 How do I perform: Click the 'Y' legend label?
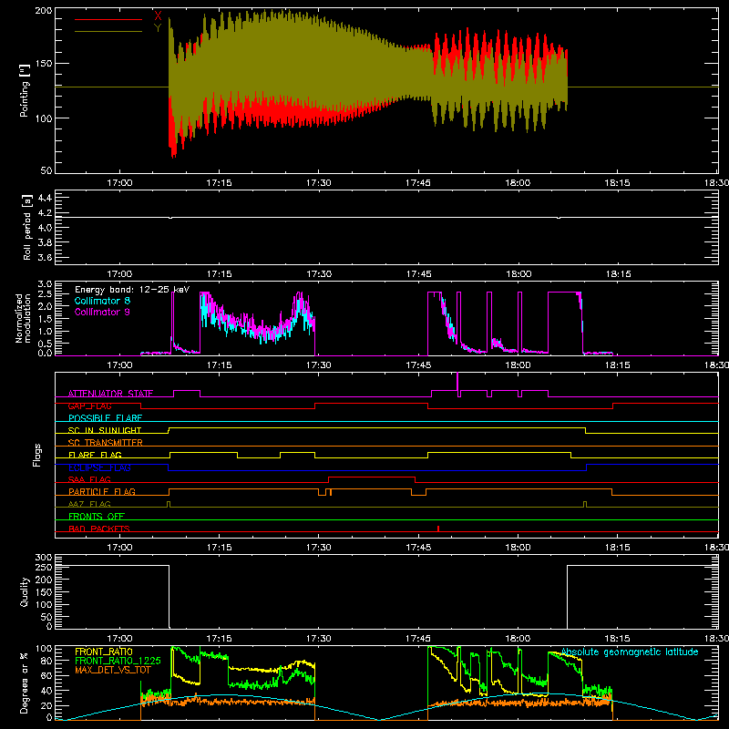tap(158, 28)
